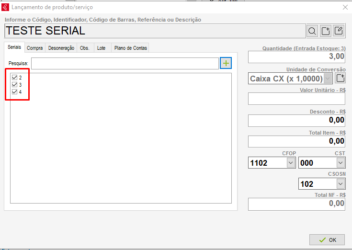Close the Lançamento de produto/serviço window

click(345, 7)
